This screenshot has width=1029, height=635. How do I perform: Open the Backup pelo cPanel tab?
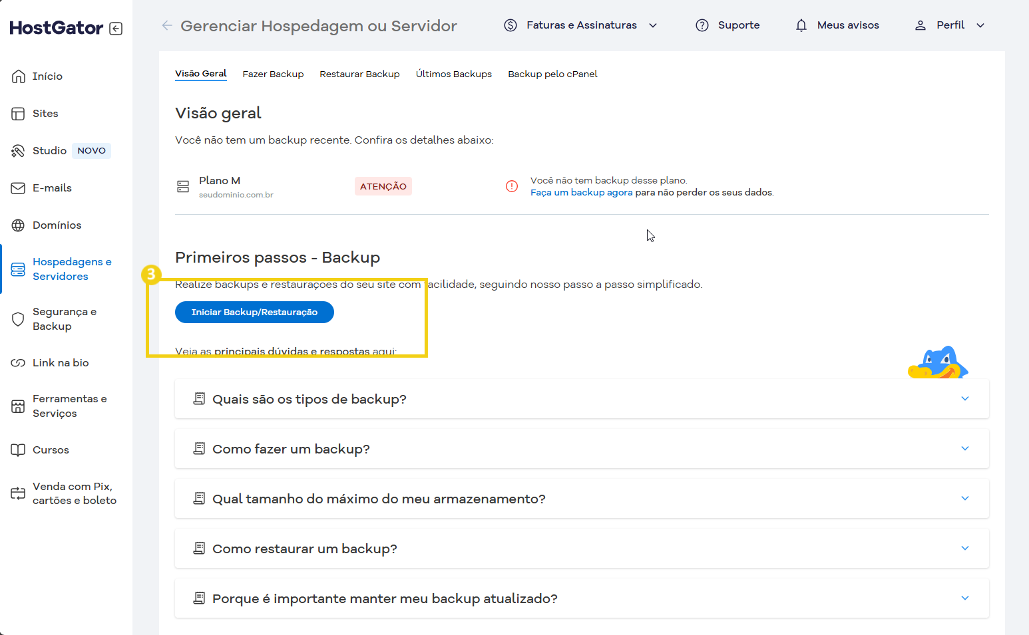click(x=552, y=74)
